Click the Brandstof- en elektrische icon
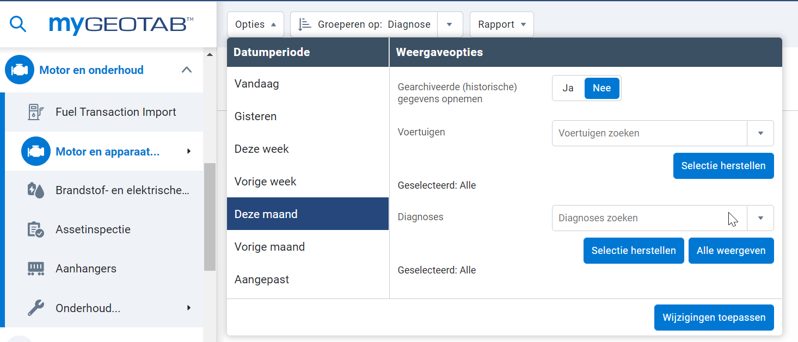798x342 pixels. pos(35,190)
